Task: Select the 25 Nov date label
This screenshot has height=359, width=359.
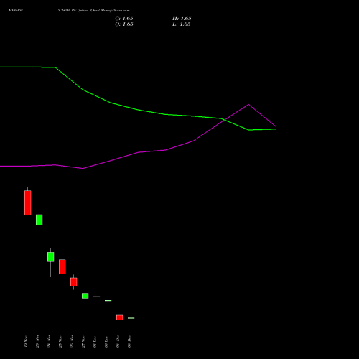Action: [x=60, y=342]
